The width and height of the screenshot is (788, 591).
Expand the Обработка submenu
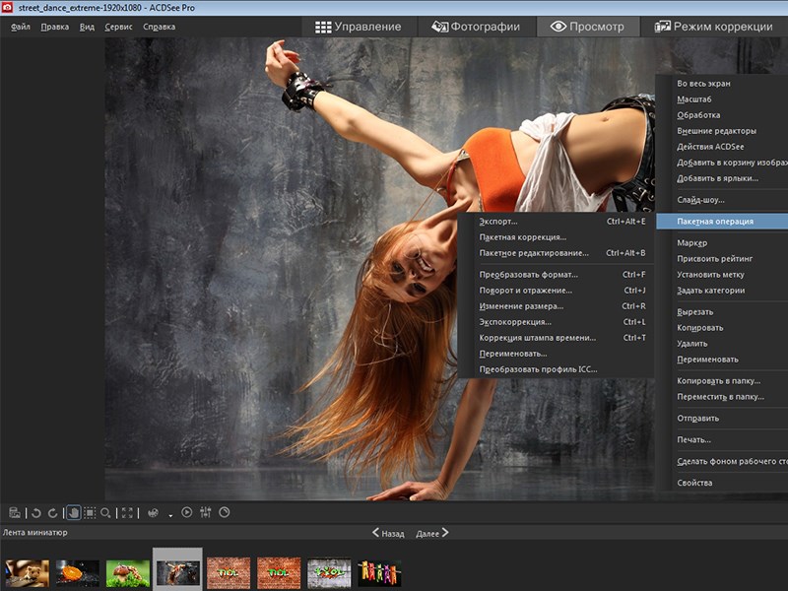coord(722,115)
